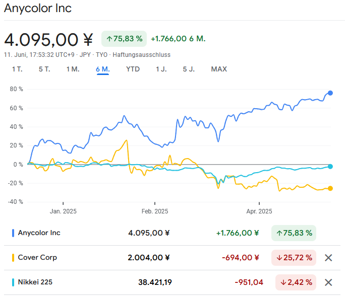
Task: Click Nikkei 225 value 38.421,19
Action: (155, 282)
